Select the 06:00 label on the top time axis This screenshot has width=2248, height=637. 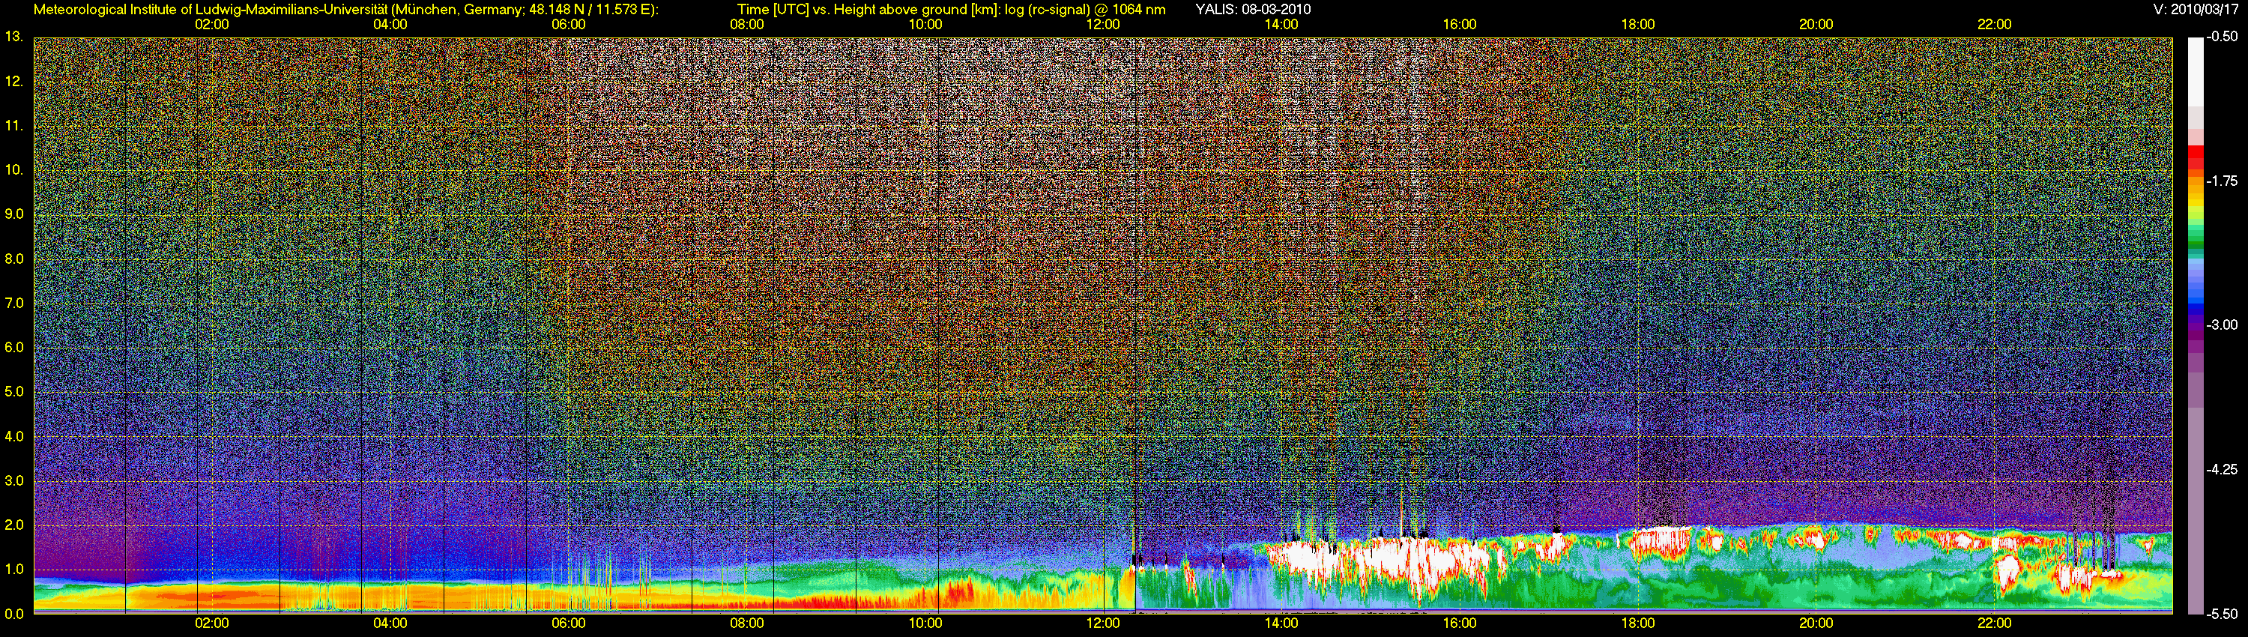point(568,25)
